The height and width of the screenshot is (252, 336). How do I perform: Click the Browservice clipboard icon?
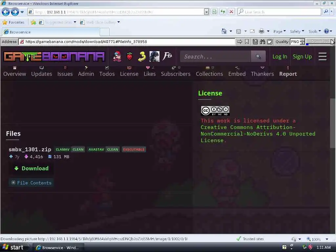click(x=270, y=42)
